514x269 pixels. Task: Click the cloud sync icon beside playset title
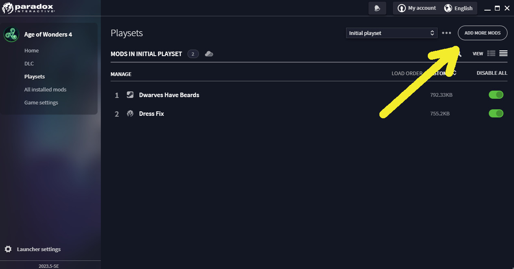[x=209, y=54]
